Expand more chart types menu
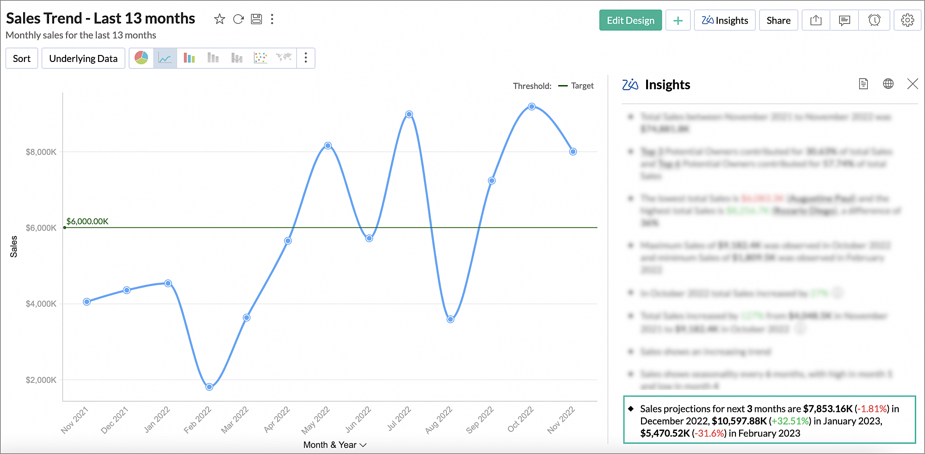 [x=306, y=58]
